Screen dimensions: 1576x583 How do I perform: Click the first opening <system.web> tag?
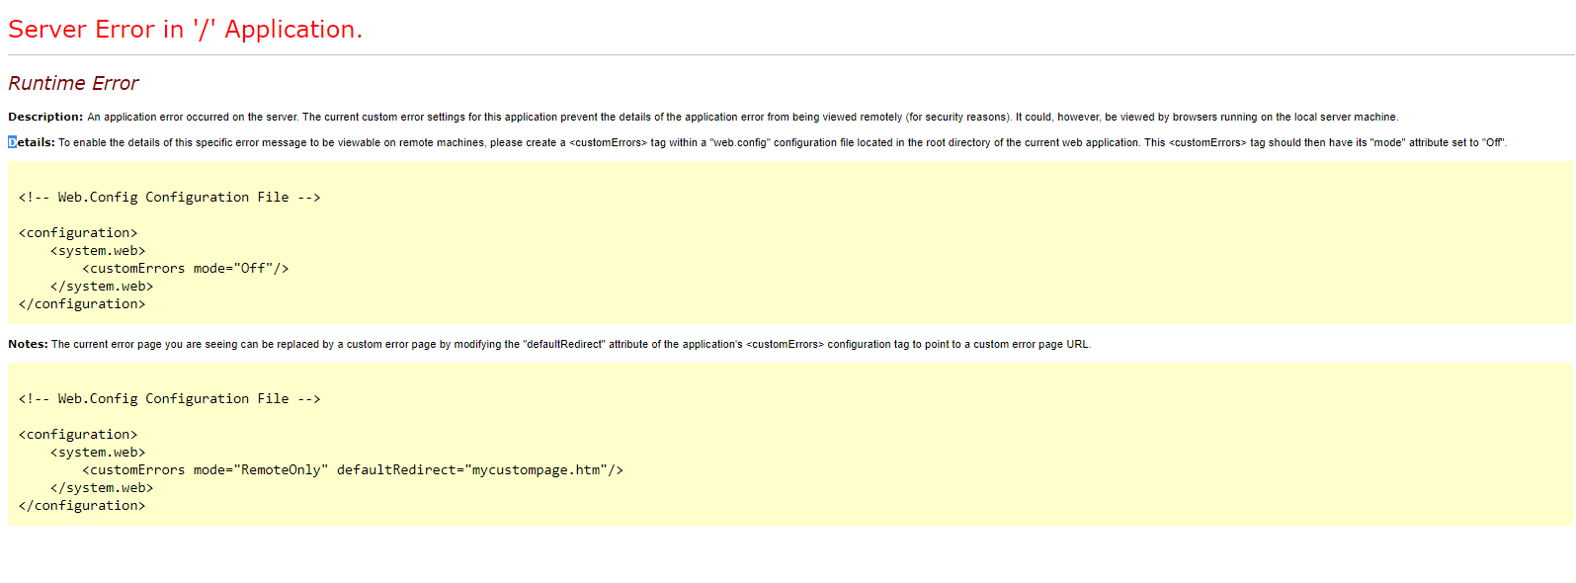tap(98, 251)
